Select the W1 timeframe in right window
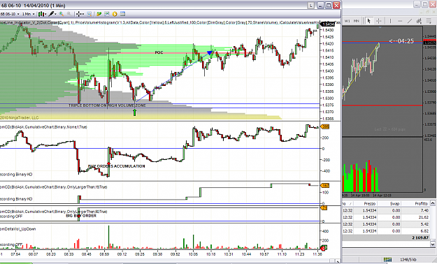 coord(348,21)
